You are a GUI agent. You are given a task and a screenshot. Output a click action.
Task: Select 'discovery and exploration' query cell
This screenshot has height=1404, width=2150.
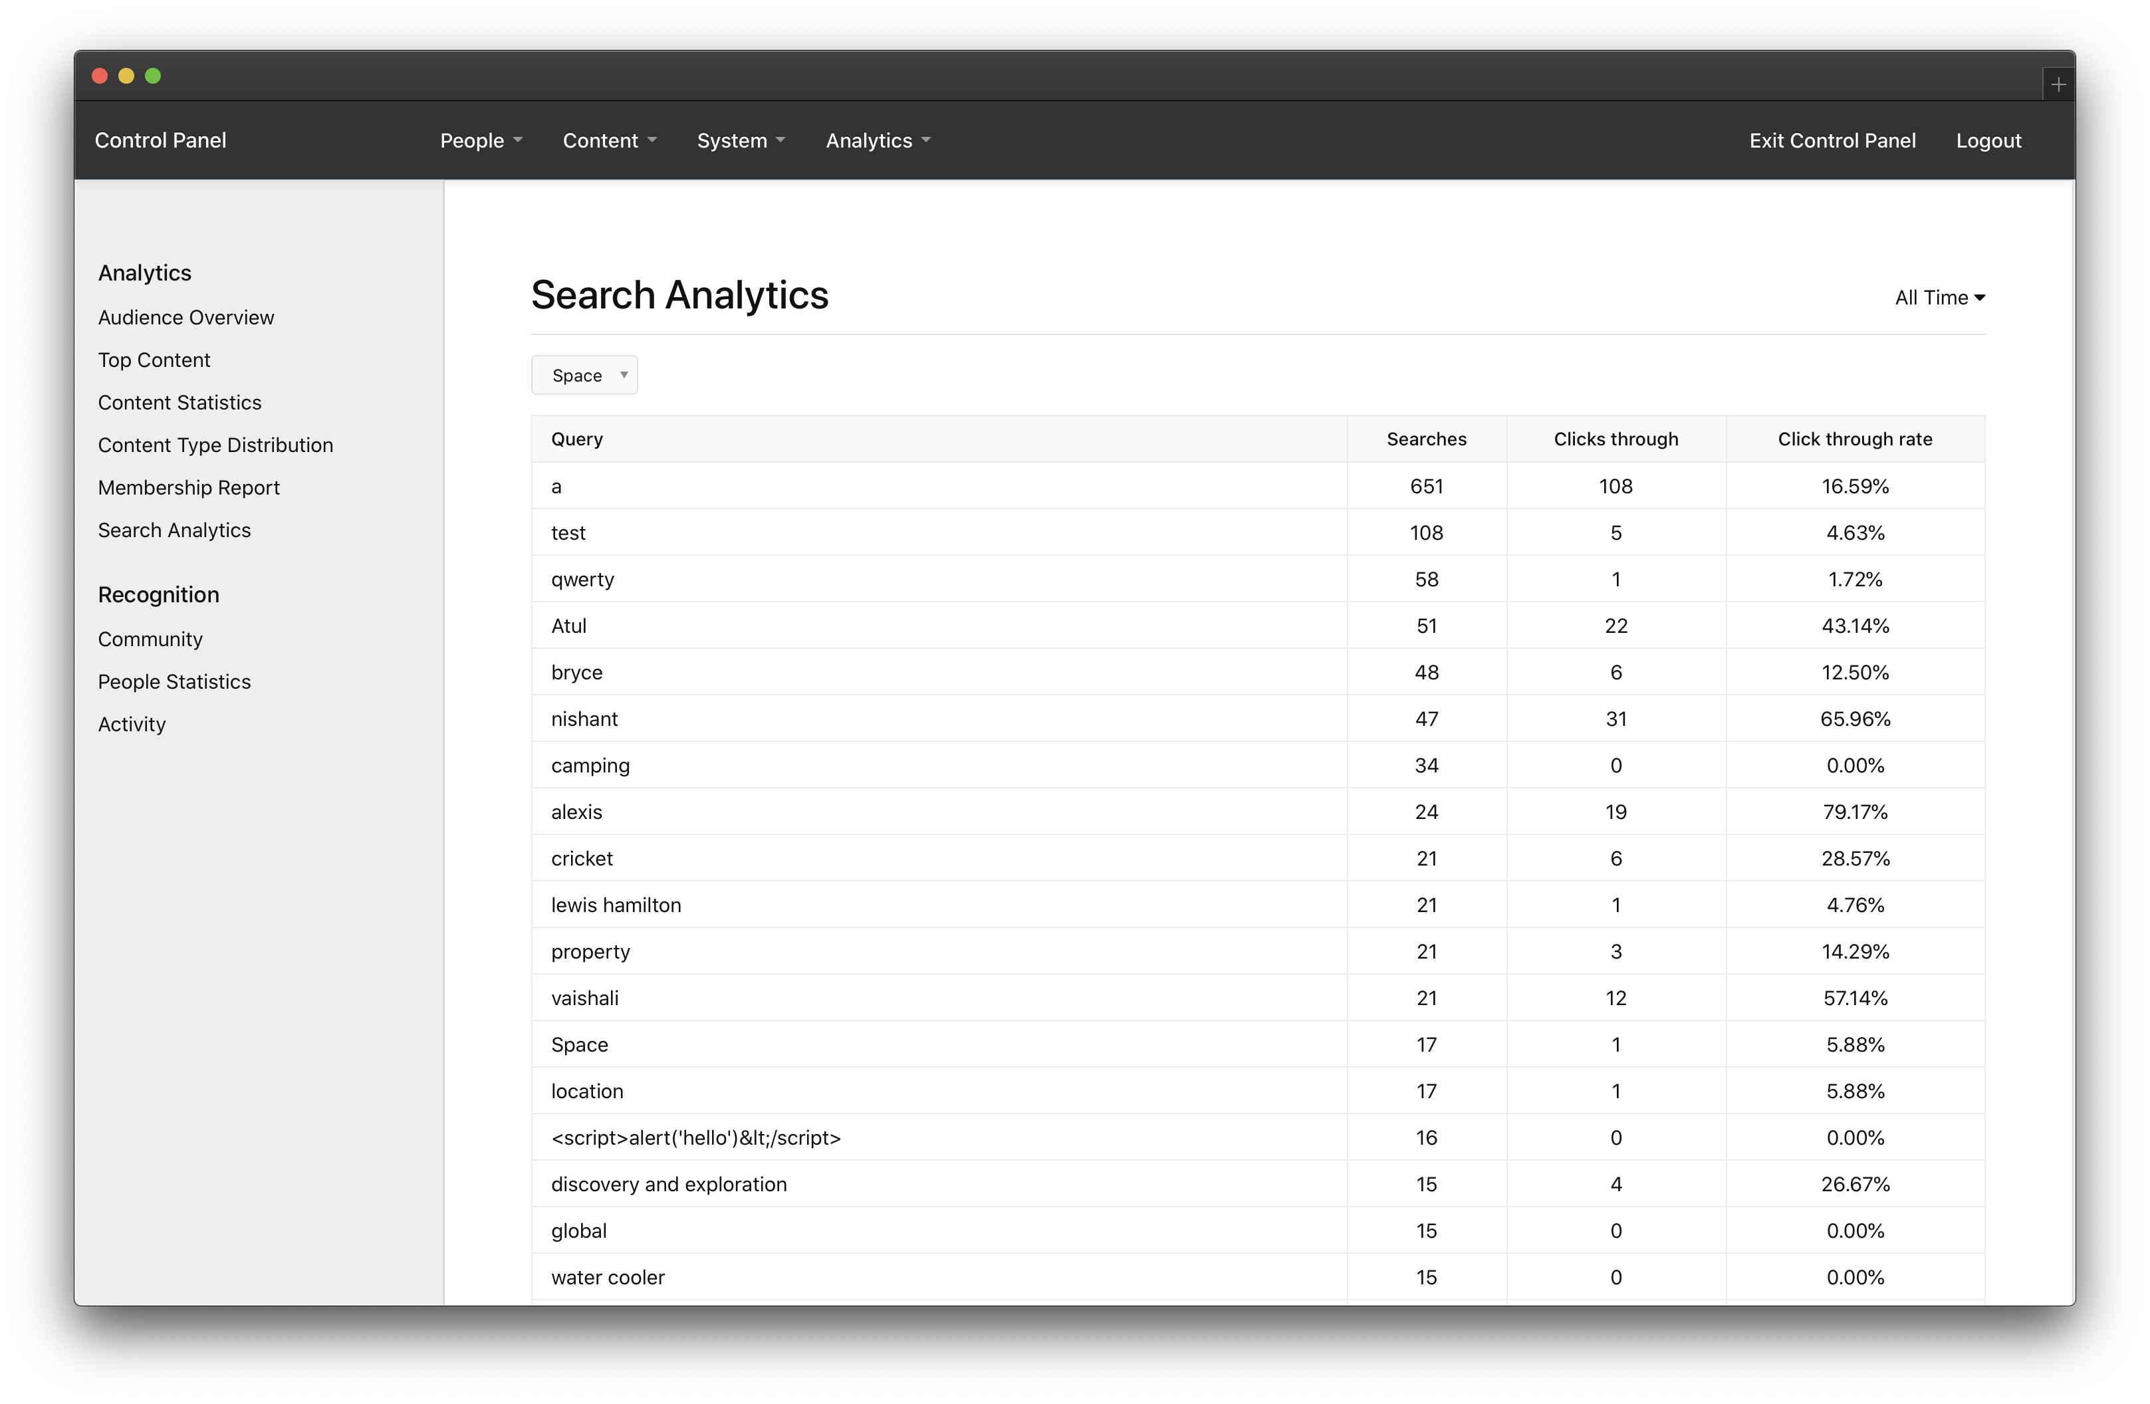[939, 1185]
